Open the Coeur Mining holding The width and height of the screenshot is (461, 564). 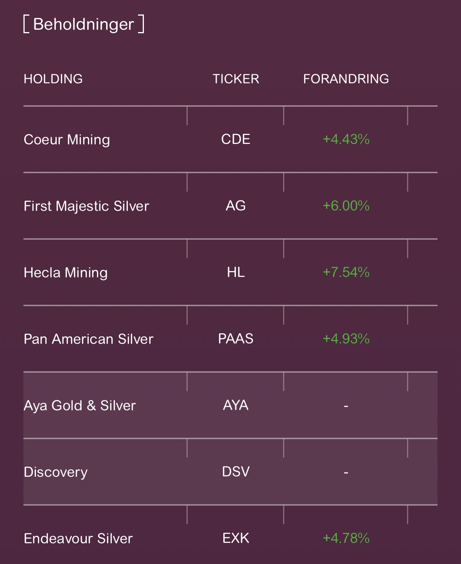tap(67, 140)
